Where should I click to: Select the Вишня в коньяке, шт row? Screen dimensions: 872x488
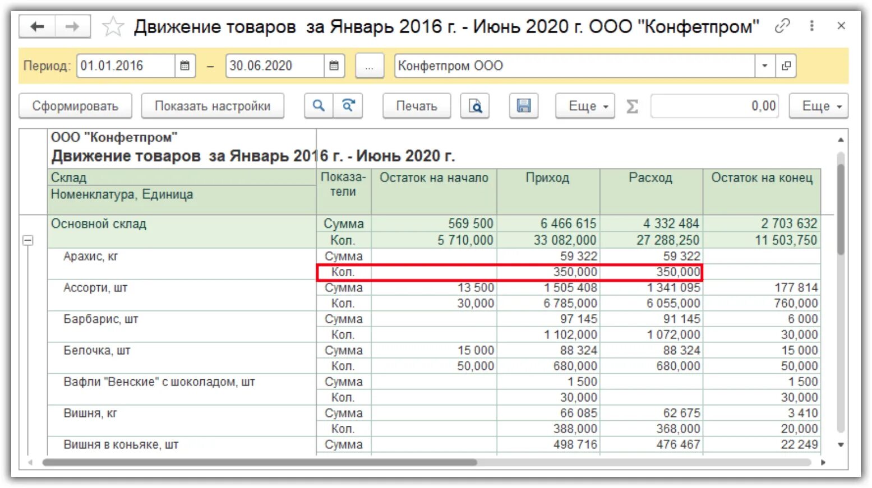tap(182, 445)
